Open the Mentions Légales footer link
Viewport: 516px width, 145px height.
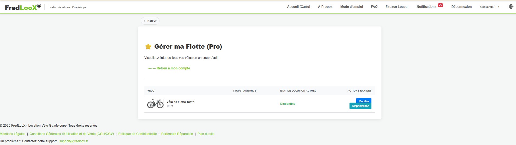12,134
